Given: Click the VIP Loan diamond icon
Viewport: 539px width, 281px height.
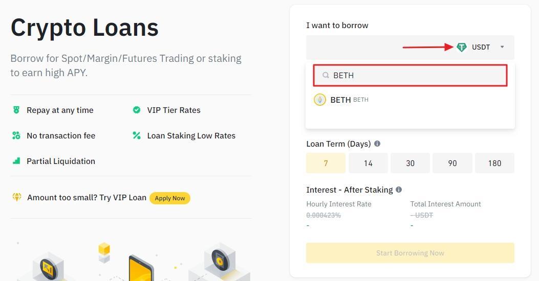Looking at the screenshot, I should 17,197.
